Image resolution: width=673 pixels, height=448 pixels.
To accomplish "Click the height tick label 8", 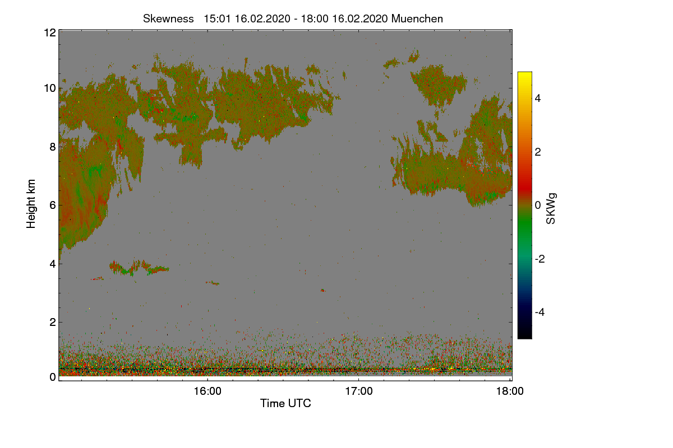I will click(52, 147).
